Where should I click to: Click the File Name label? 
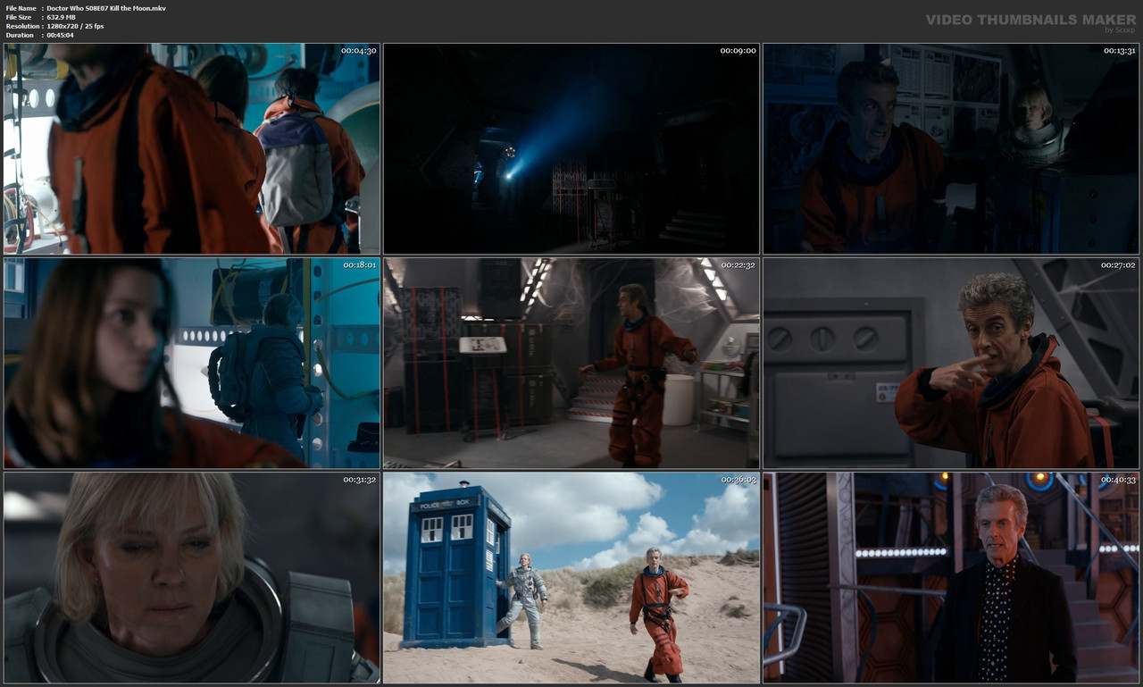point(20,6)
